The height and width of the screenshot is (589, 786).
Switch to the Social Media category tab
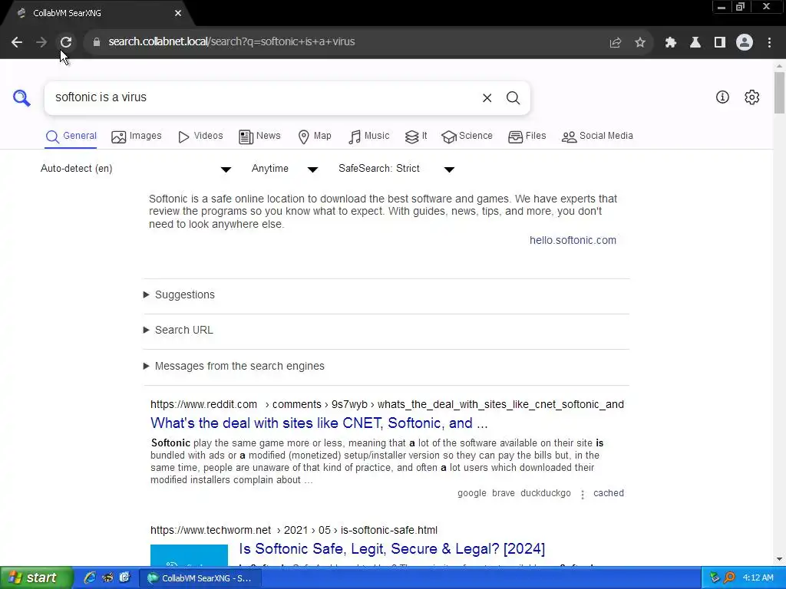[x=597, y=137]
